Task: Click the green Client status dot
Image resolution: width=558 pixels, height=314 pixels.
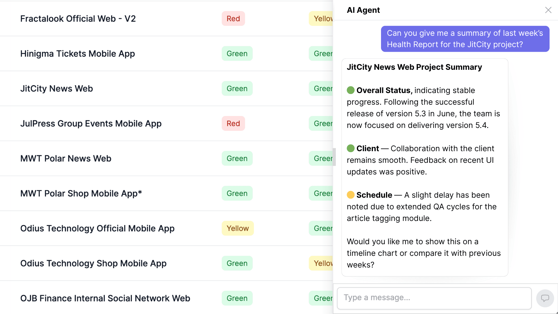Action: (x=350, y=148)
